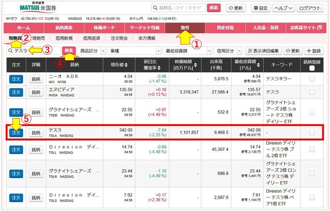Click 注文 button for TSLS row
Screen dimensions: 330x211
[16, 197]
